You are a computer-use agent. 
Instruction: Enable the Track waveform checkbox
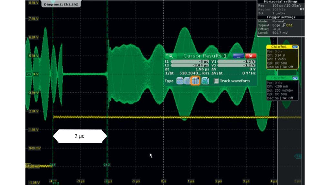pyautogui.click(x=216, y=81)
